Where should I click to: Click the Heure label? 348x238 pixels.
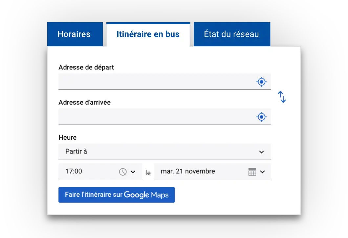click(x=68, y=137)
